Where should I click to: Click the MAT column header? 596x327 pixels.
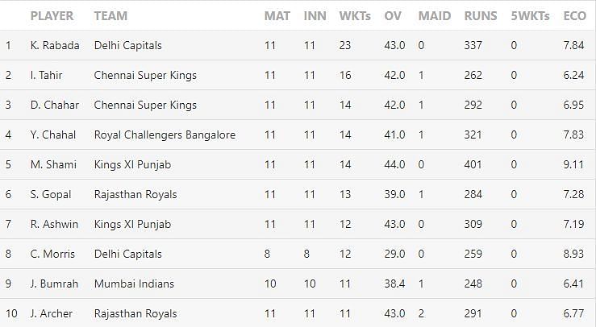coord(277,16)
